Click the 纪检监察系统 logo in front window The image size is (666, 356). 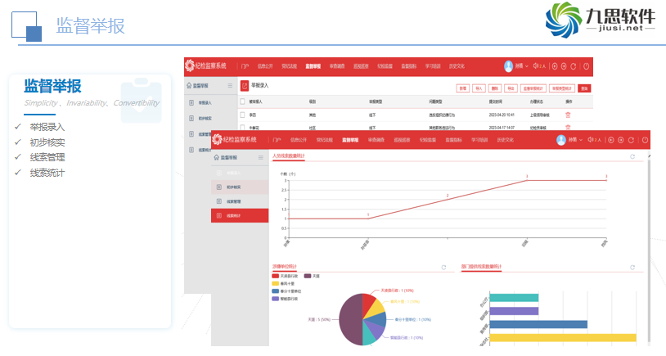point(238,140)
